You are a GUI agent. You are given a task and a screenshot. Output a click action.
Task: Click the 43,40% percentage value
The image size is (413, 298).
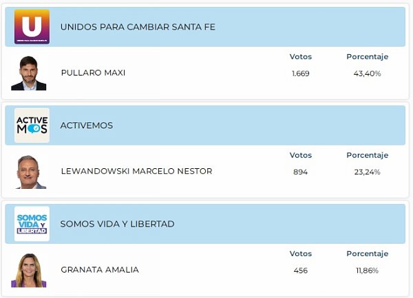click(368, 73)
